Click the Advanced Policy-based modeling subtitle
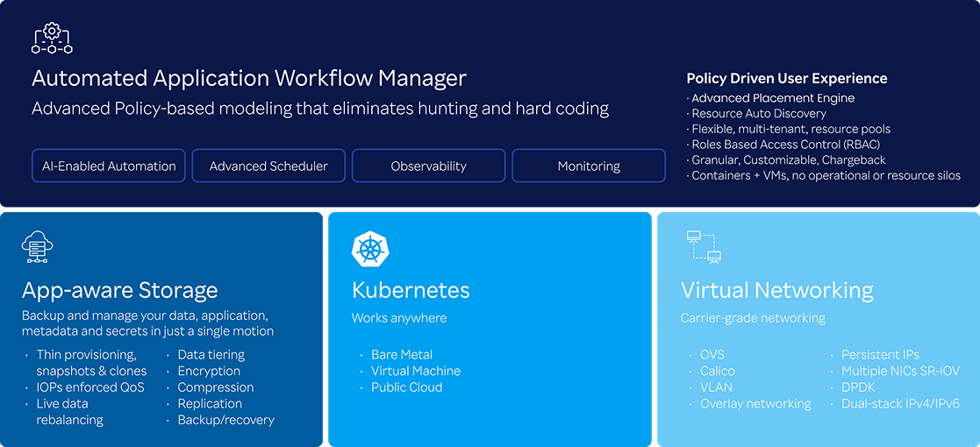980x447 pixels. pyautogui.click(x=320, y=109)
